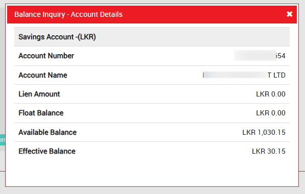Image resolution: width=305 pixels, height=194 pixels.
Task: Click the Lien Amount value LKR 0.00
Action: [270, 94]
